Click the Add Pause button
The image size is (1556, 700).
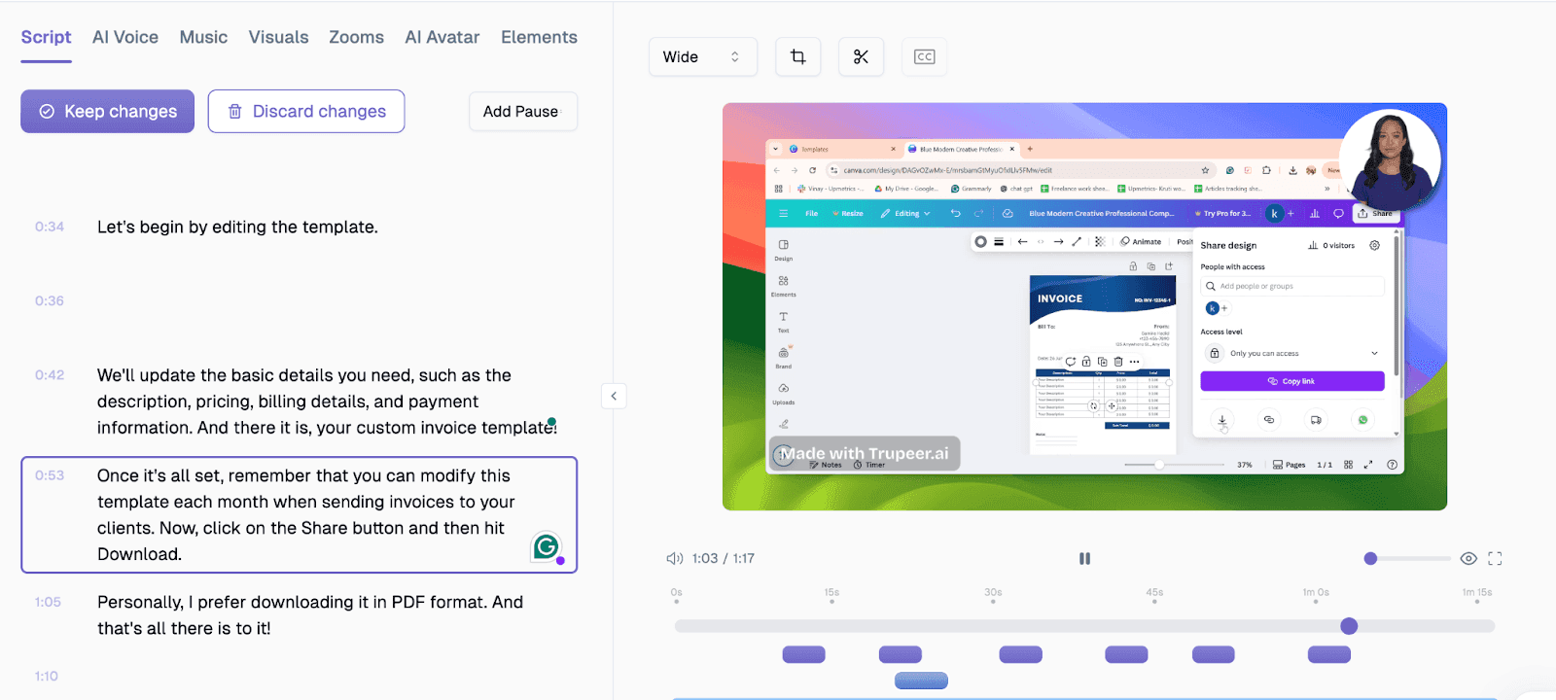[523, 112]
